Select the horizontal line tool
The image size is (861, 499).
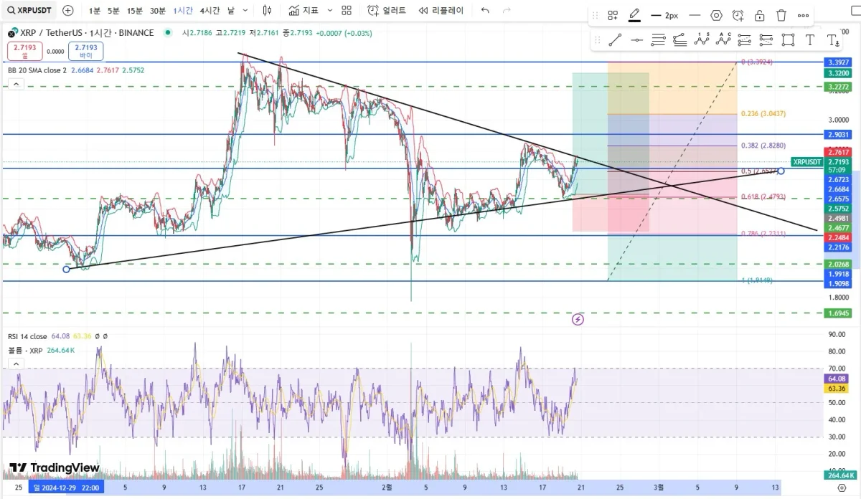[x=636, y=40]
